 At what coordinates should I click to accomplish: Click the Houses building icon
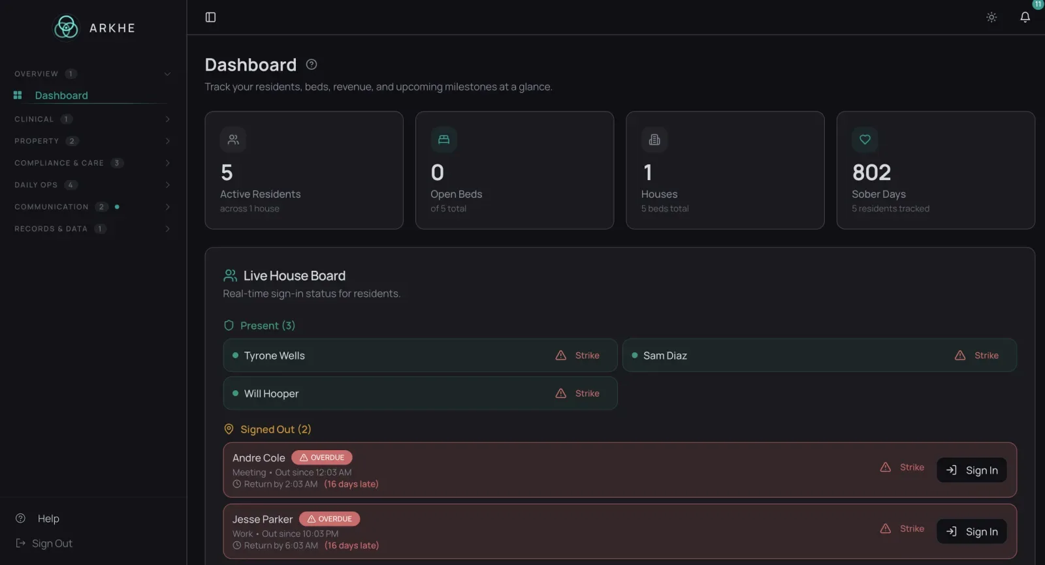654,140
